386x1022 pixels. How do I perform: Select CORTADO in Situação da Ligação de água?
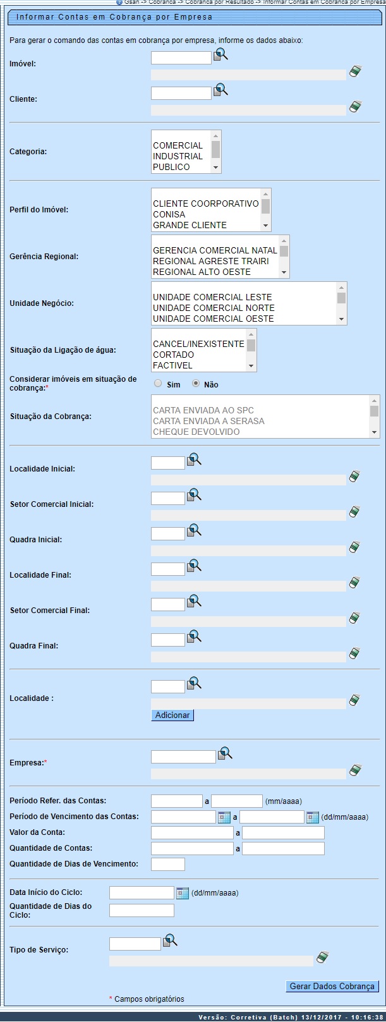point(174,355)
